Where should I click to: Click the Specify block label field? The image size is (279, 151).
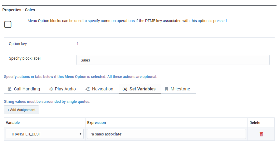tap(173, 60)
